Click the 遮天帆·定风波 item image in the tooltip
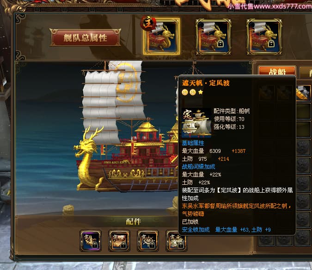This screenshot has height=270, width=312. click(x=196, y=123)
